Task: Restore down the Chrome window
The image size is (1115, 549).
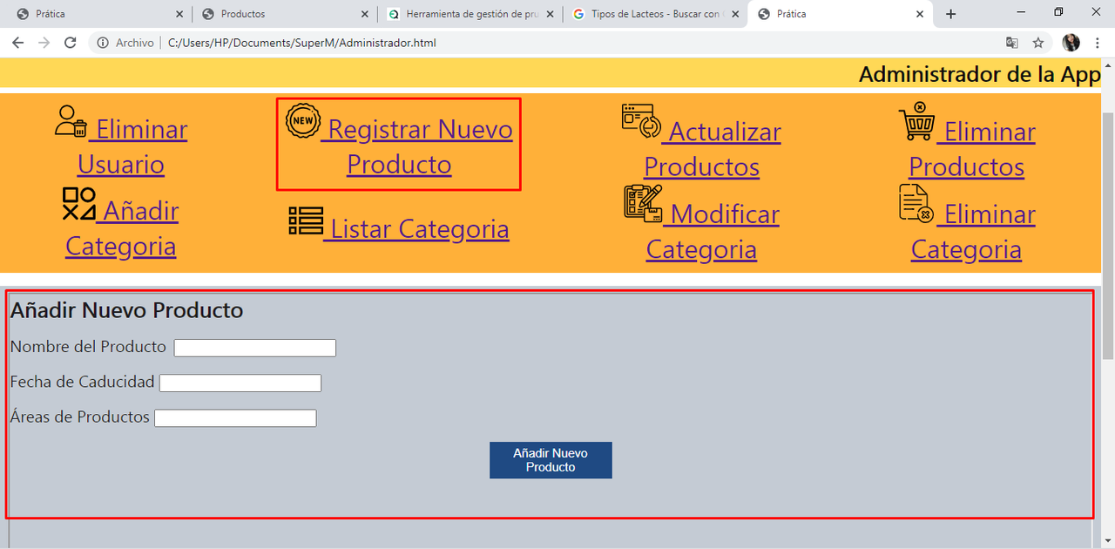Action: coord(1058,12)
